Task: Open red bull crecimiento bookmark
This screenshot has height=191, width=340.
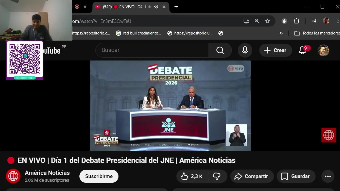Action: pyautogui.click(x=139, y=33)
